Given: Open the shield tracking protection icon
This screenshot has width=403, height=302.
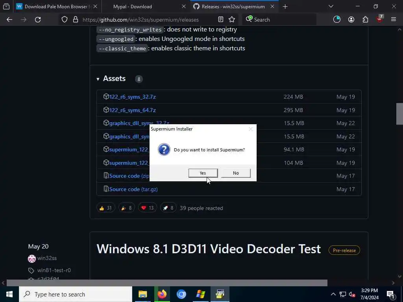Looking at the screenshot, I should [x=65, y=20].
